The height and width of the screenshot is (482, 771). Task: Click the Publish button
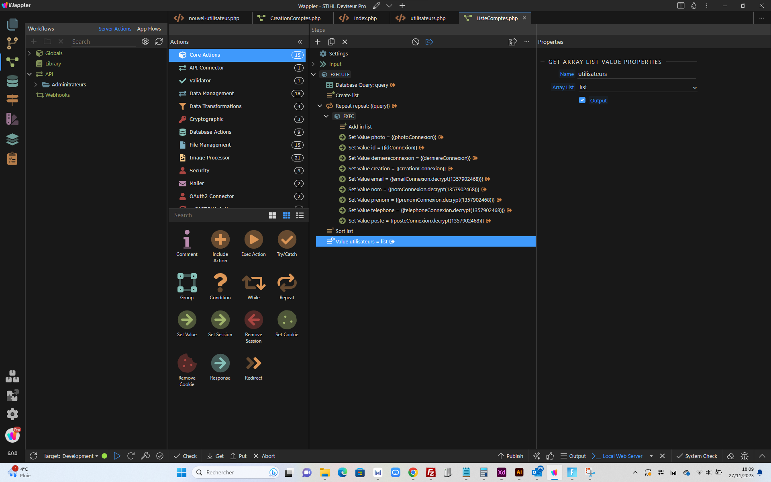pos(510,456)
